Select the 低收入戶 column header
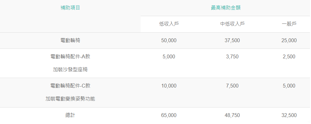 [x=169, y=24]
